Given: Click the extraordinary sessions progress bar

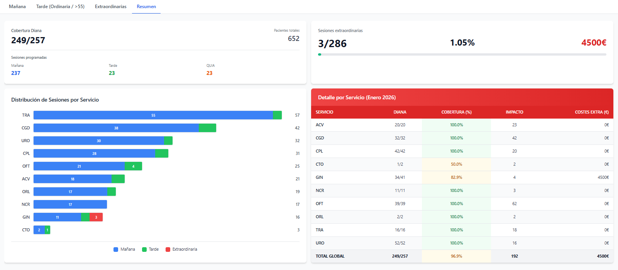Looking at the screenshot, I should (x=462, y=54).
